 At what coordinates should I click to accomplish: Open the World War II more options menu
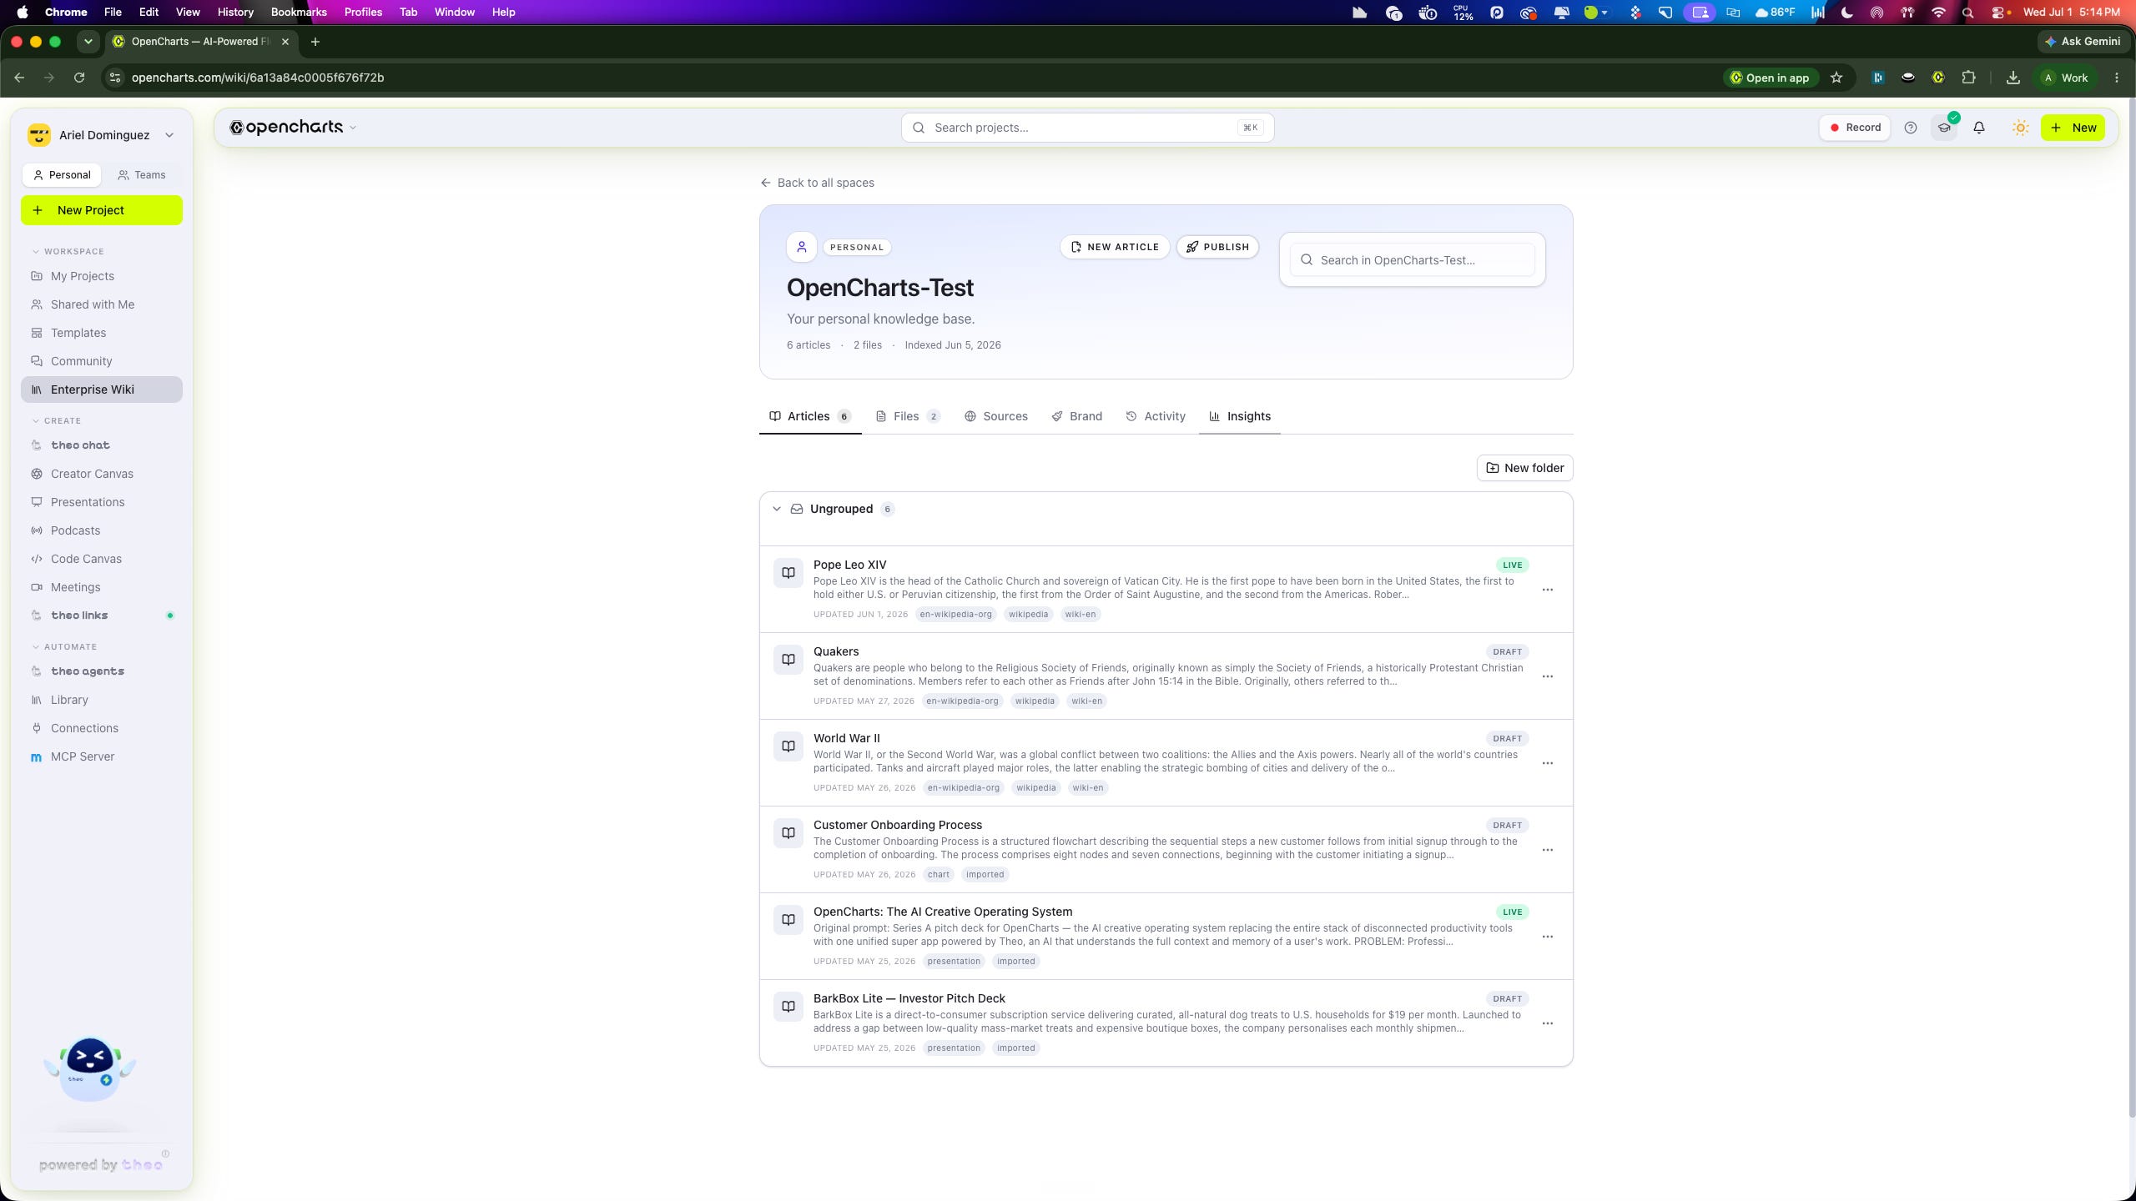pyautogui.click(x=1547, y=763)
